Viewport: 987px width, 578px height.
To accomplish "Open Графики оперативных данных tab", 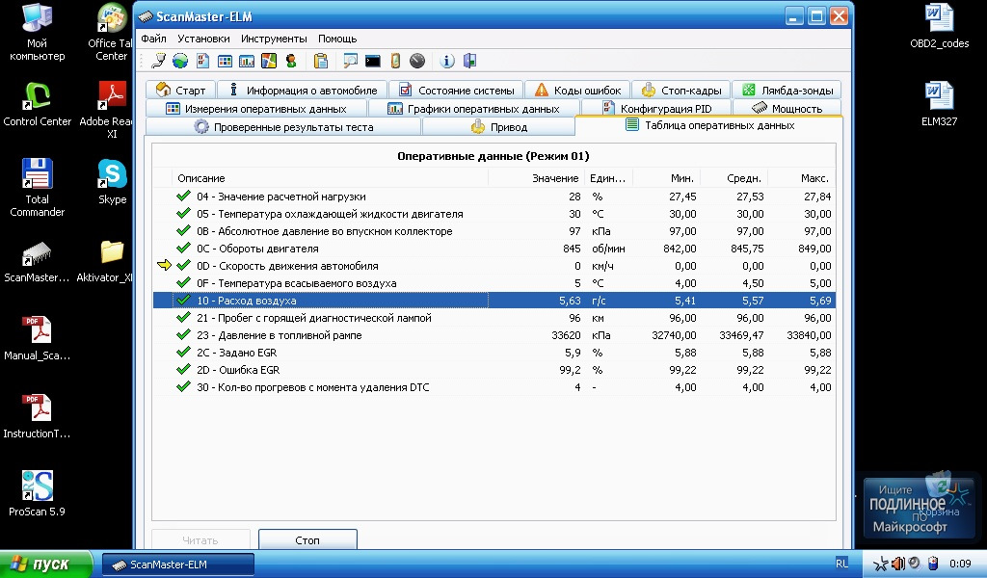I will pos(473,108).
